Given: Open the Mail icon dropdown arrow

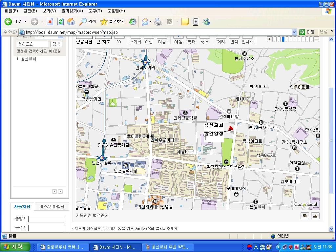Looking at the screenshot, I should 150,22.
